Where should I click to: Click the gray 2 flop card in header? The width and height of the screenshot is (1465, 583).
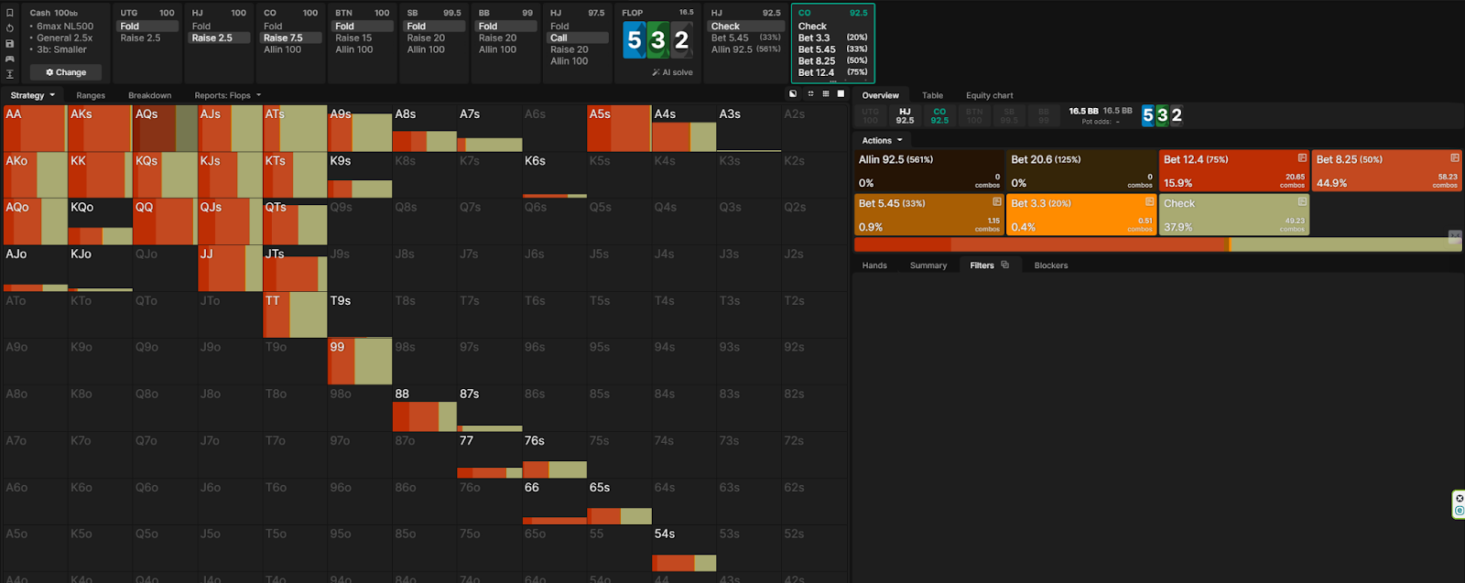[681, 40]
